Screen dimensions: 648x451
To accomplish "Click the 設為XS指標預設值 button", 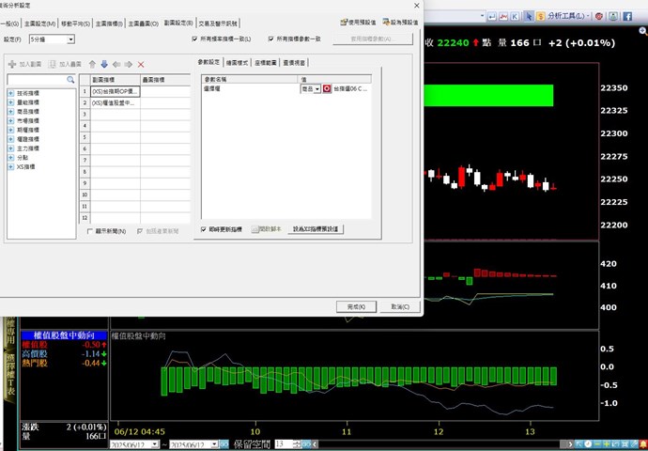I will pyautogui.click(x=315, y=228).
